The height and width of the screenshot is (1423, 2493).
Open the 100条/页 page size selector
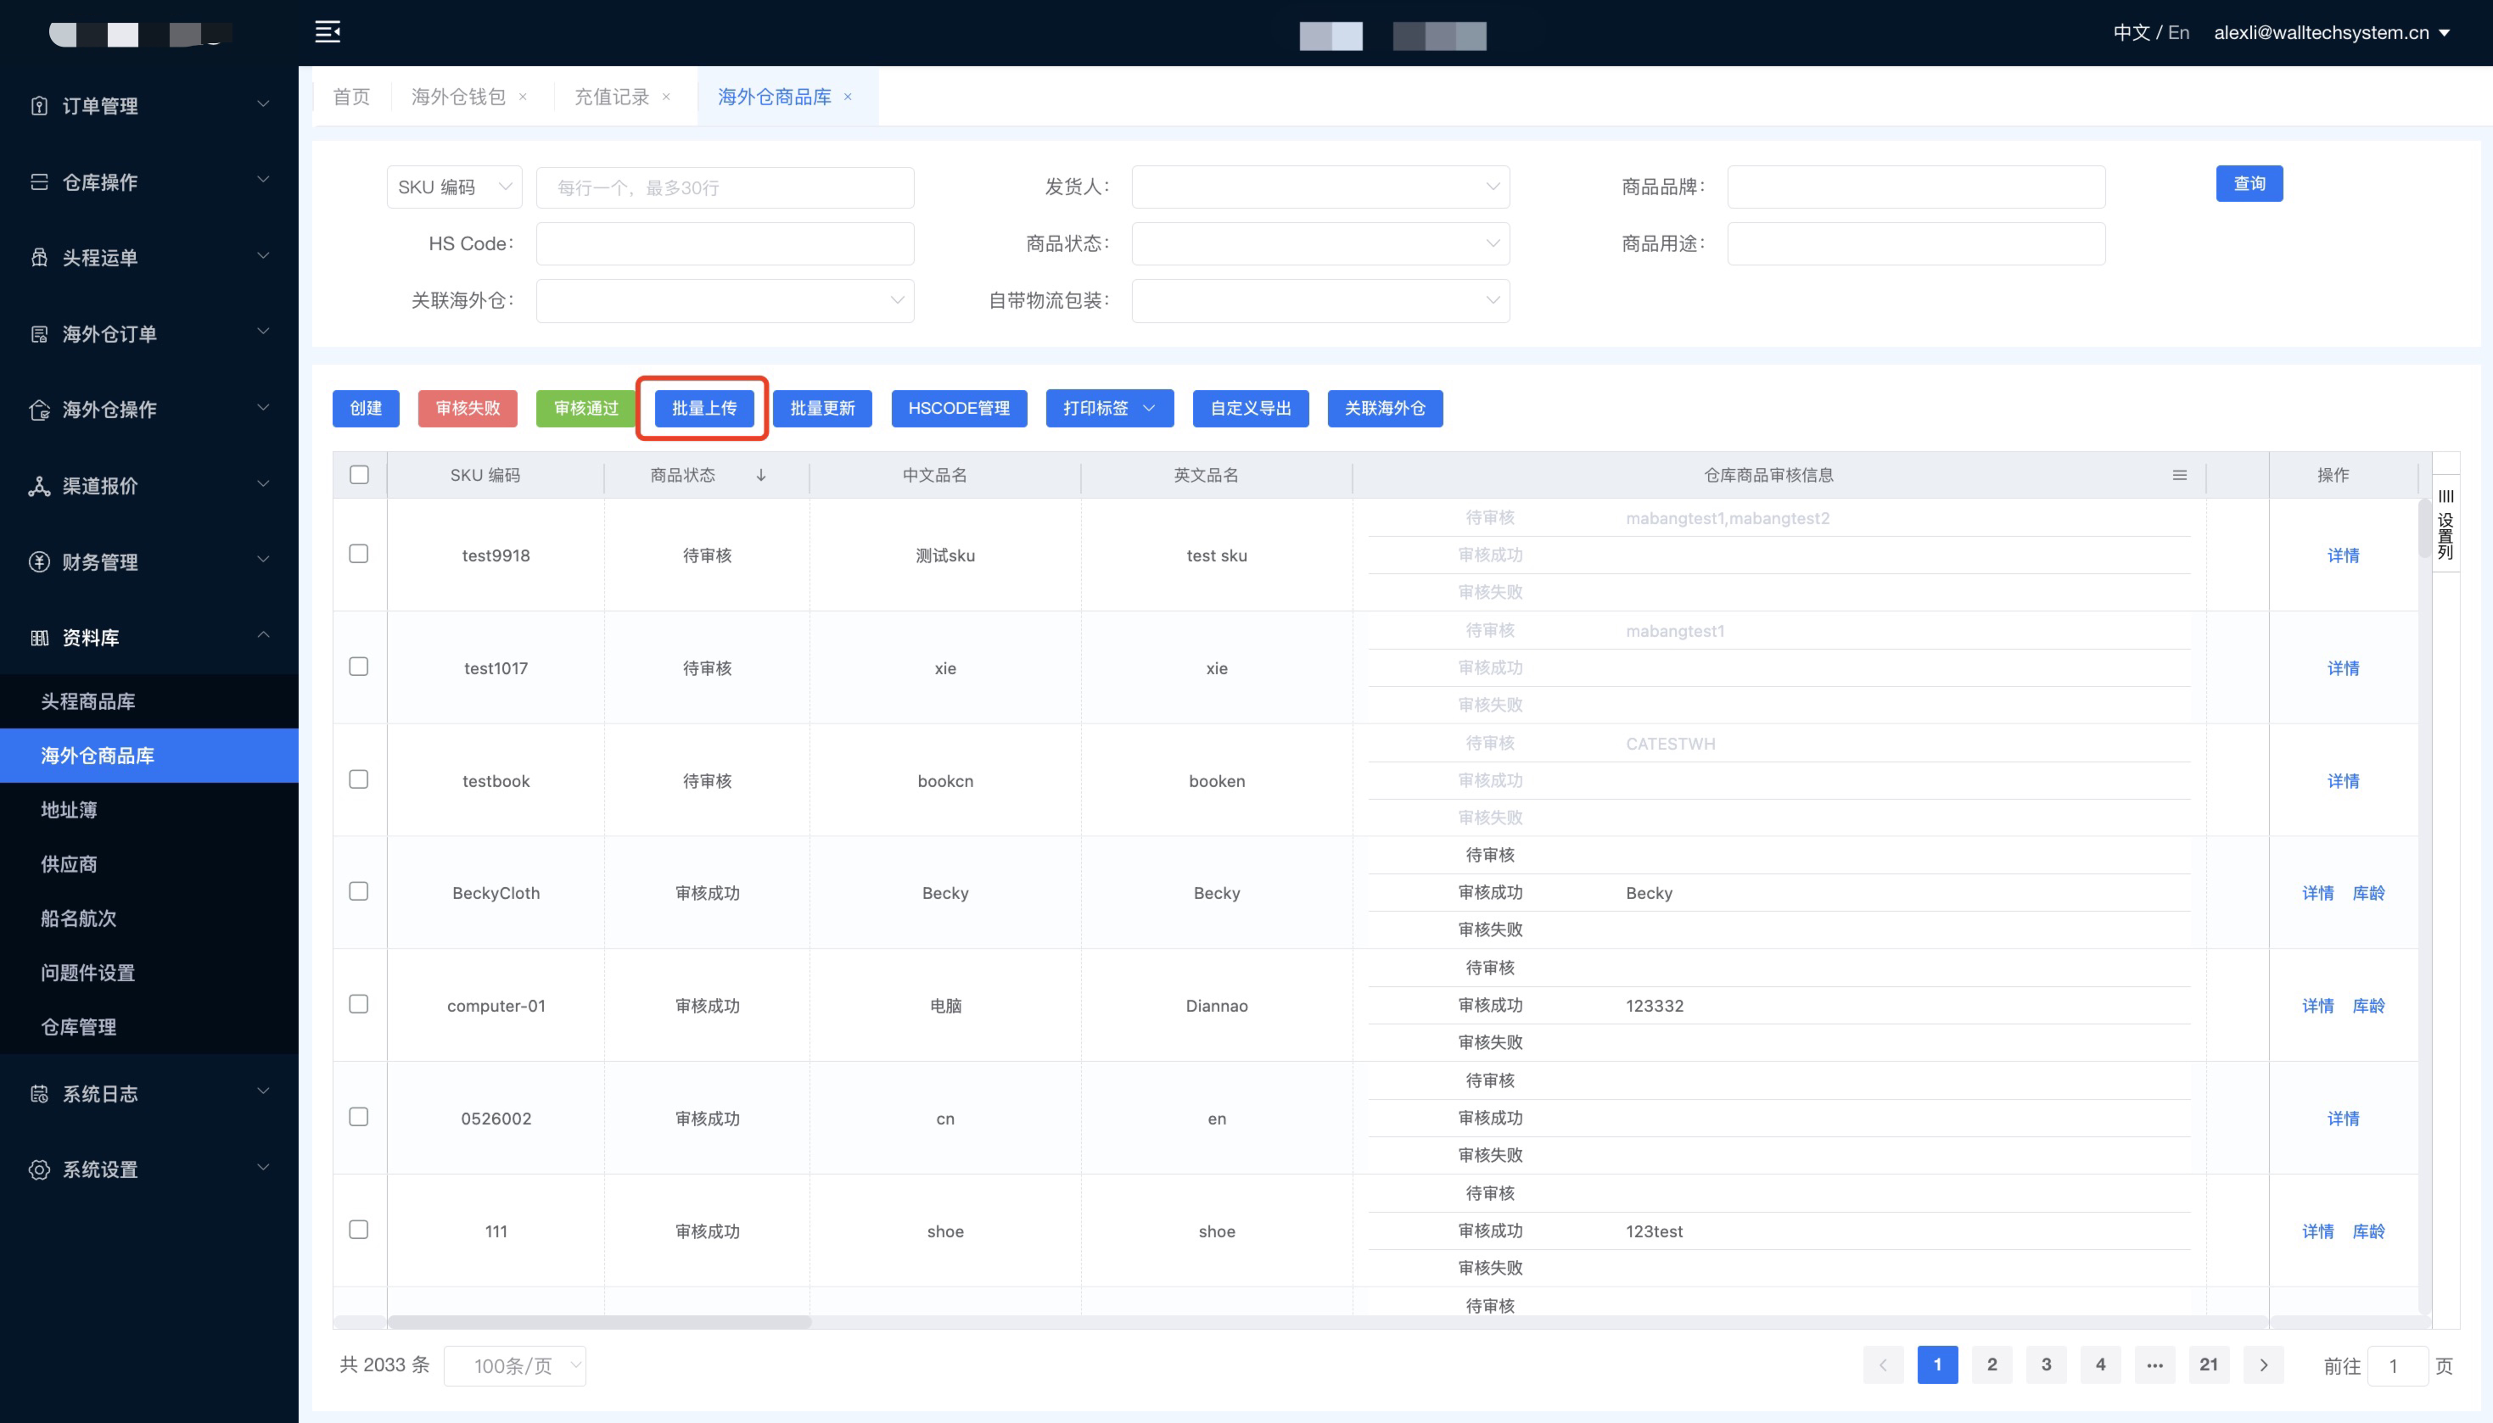[514, 1365]
